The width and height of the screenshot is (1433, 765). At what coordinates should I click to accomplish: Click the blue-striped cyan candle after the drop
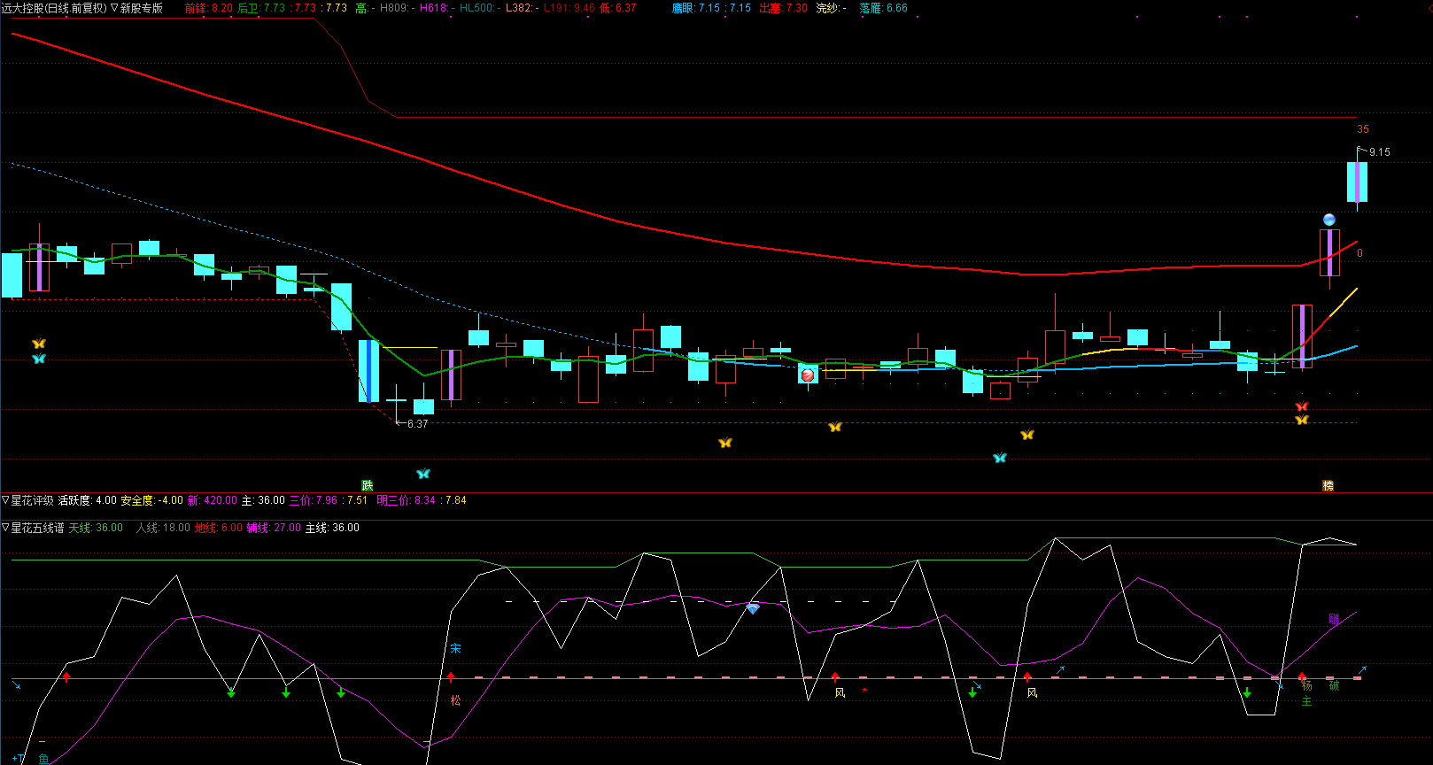pos(368,371)
